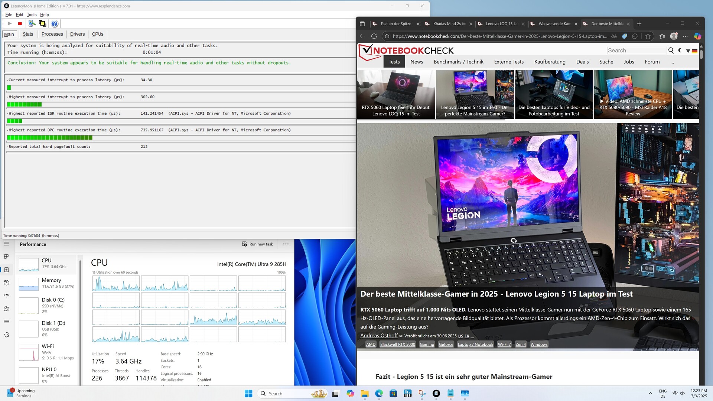This screenshot has height=401, width=713.
Task: Click Run new task button
Action: pos(257,244)
